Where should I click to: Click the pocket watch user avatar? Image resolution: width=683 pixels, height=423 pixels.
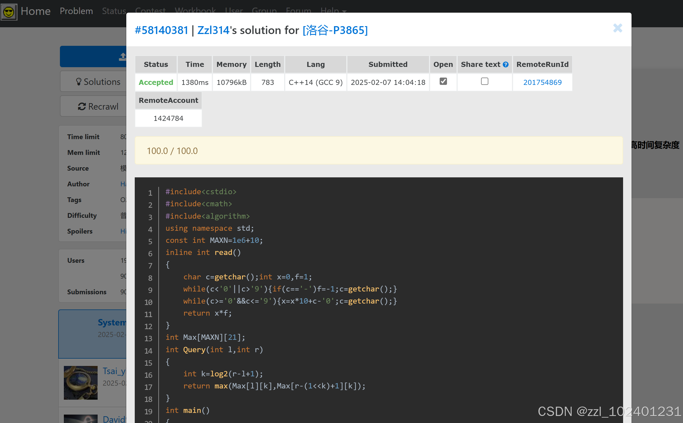pyautogui.click(x=80, y=383)
